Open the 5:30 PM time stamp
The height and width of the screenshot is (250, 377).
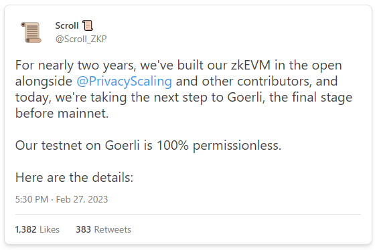pyautogui.click(x=31, y=199)
